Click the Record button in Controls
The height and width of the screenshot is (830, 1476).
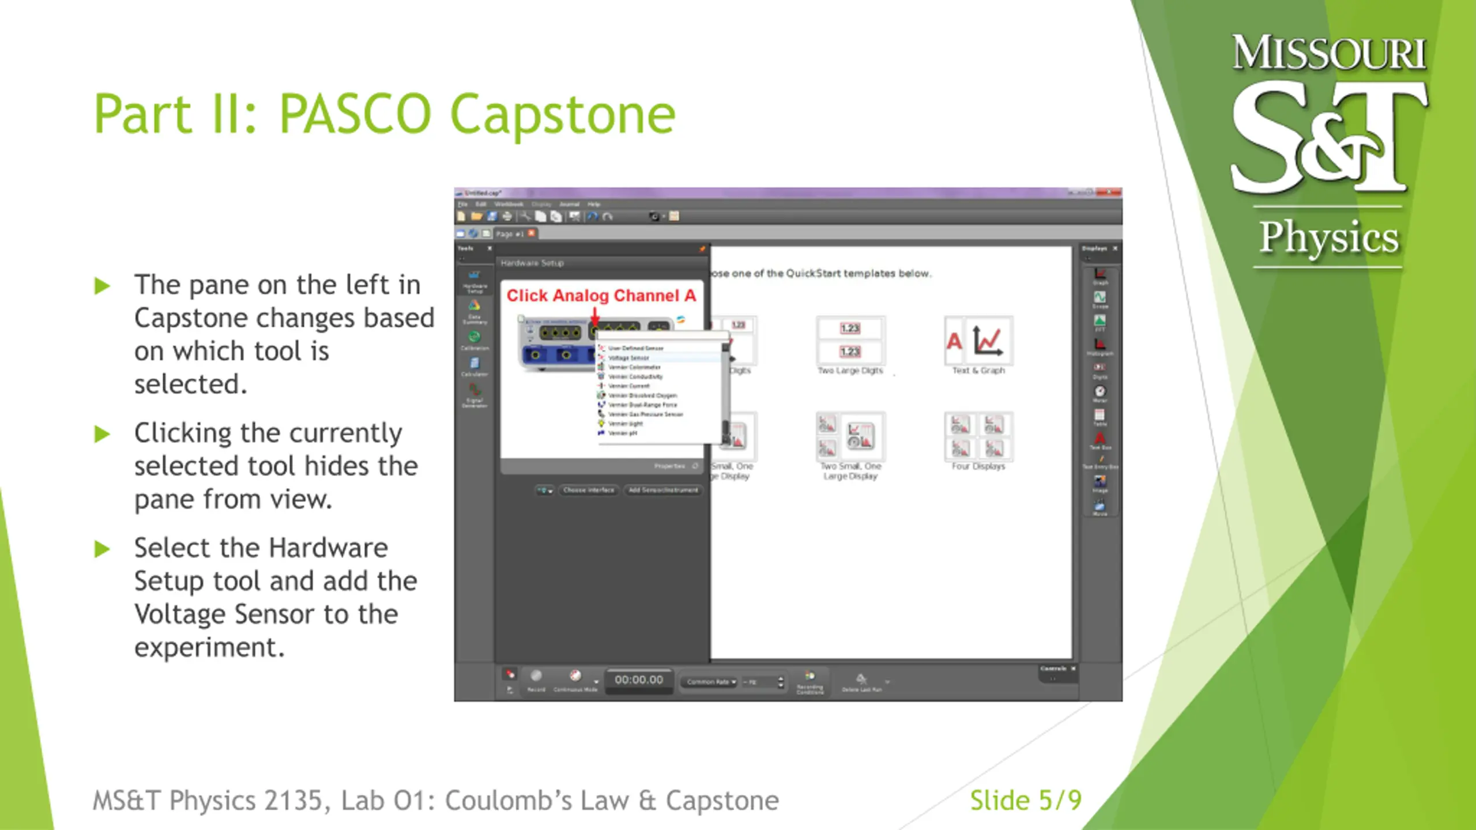(536, 680)
